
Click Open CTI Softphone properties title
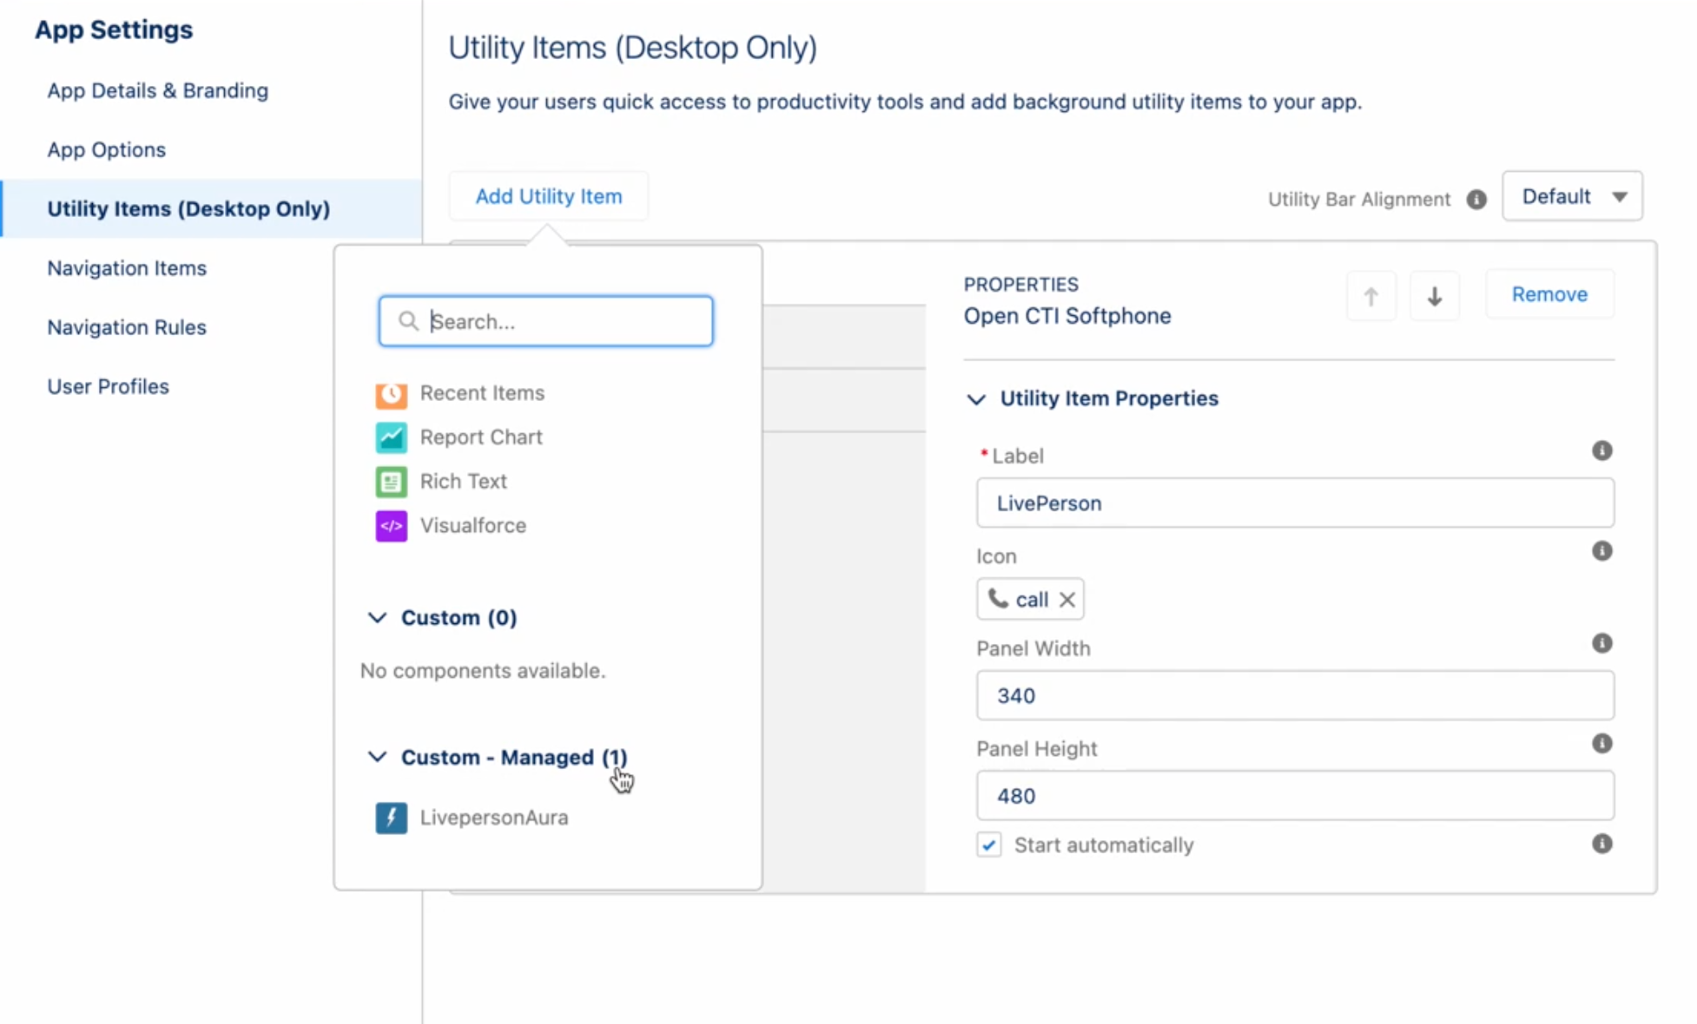[x=1067, y=316]
